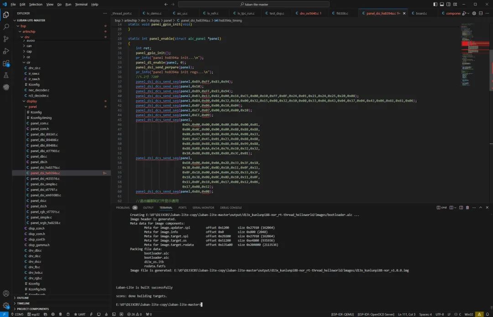This screenshot has height=317, width=493.
Task: Click the monitor device icon in status bar
Action: coord(99,314)
